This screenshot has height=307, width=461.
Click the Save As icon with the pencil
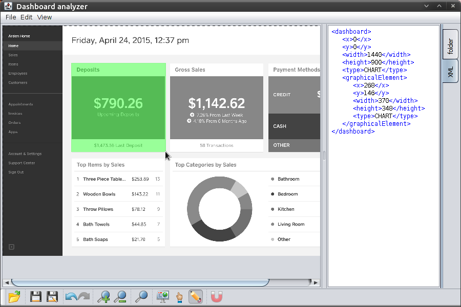pos(52,296)
